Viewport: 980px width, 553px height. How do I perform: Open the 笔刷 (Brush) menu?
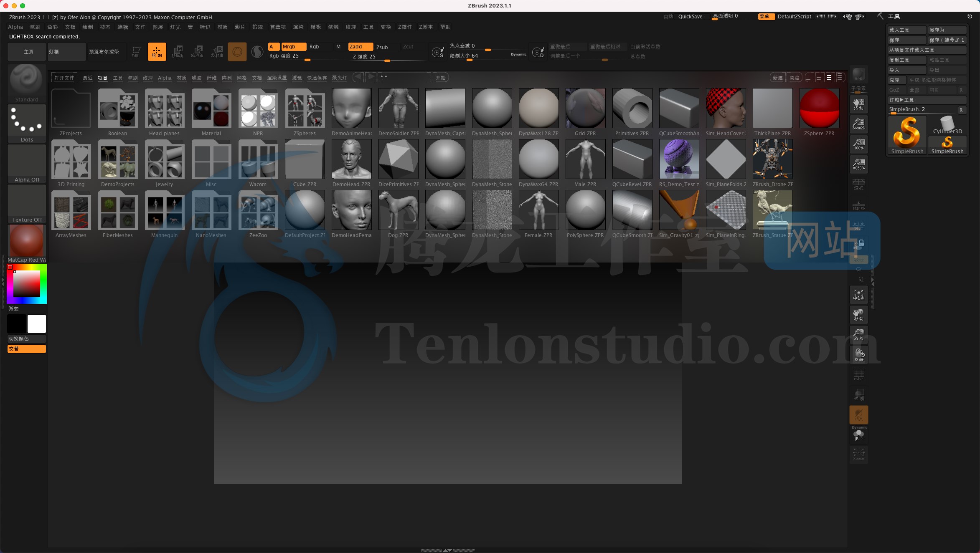point(35,27)
